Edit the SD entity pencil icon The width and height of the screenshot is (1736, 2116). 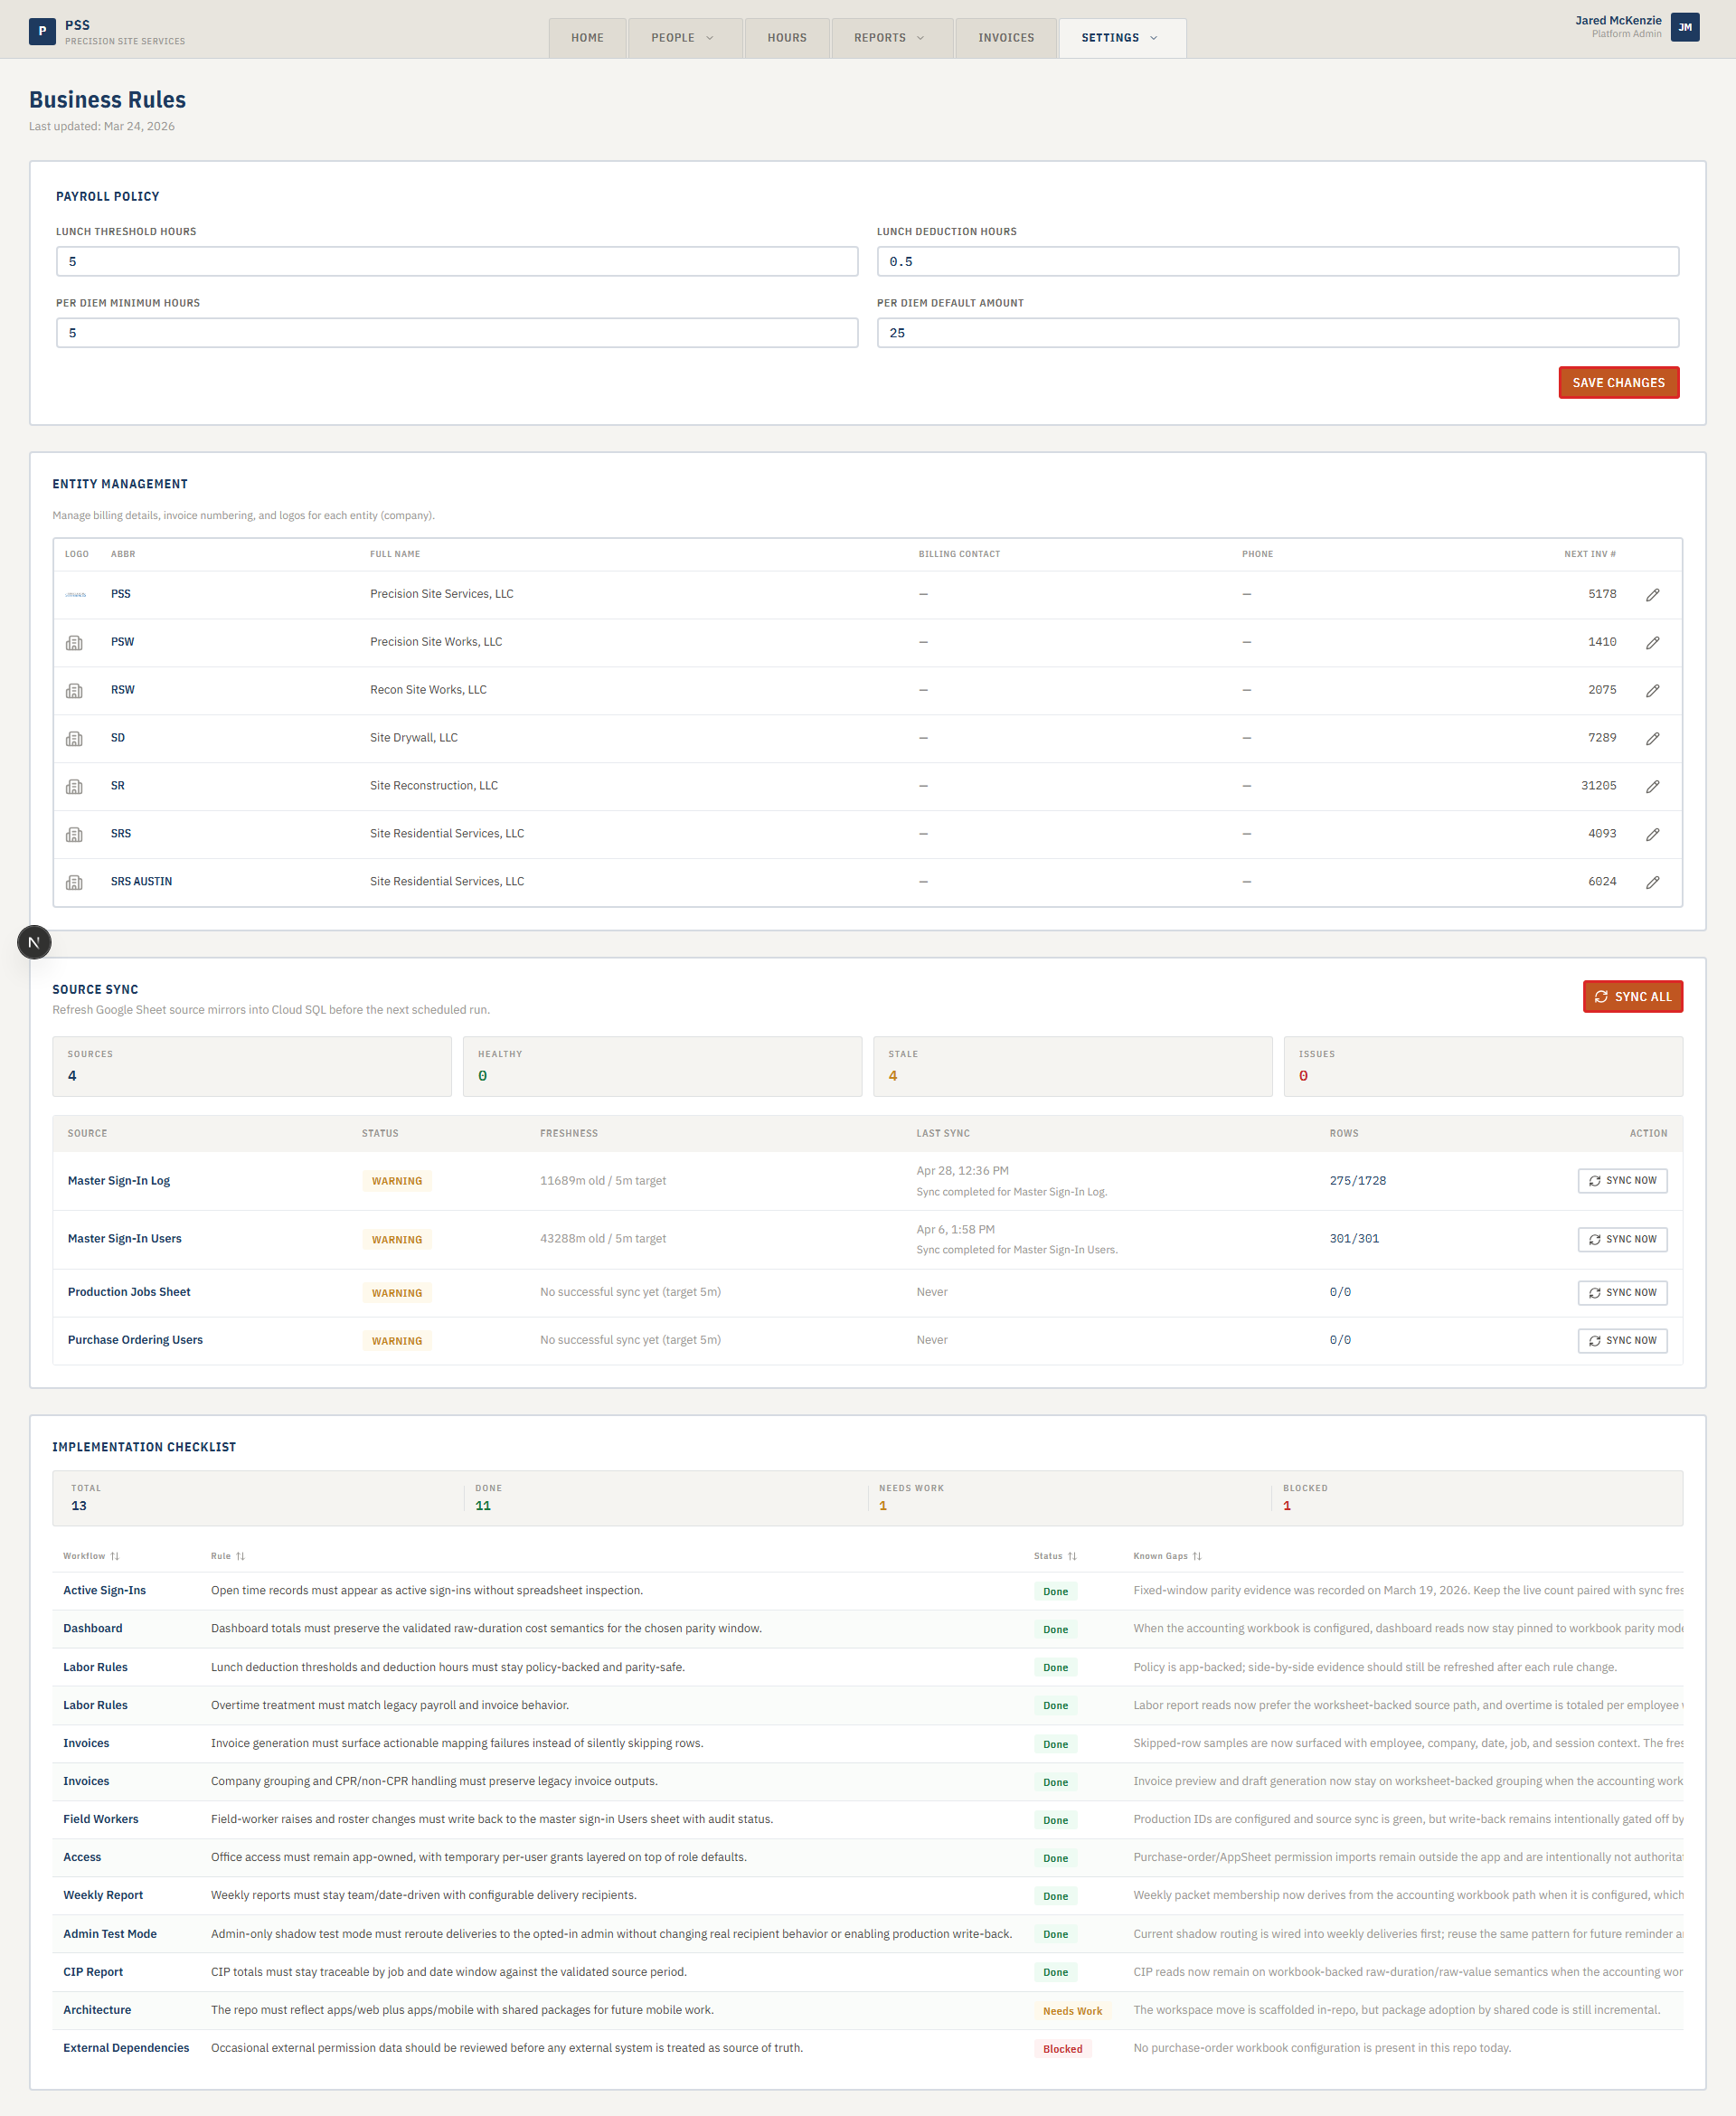[1652, 739]
